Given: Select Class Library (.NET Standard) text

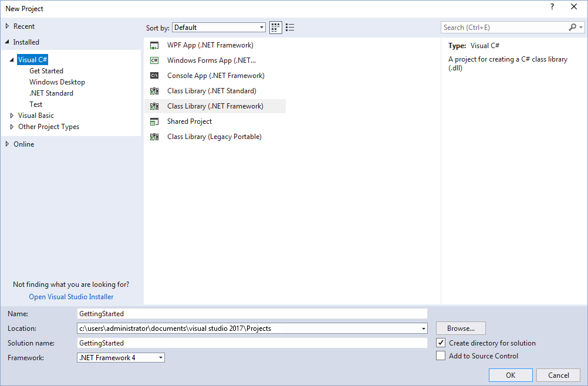Looking at the screenshot, I should pyautogui.click(x=212, y=91).
